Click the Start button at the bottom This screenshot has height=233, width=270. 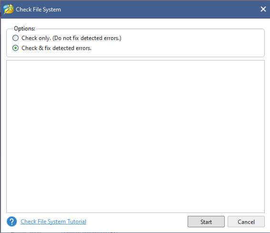tap(206, 222)
